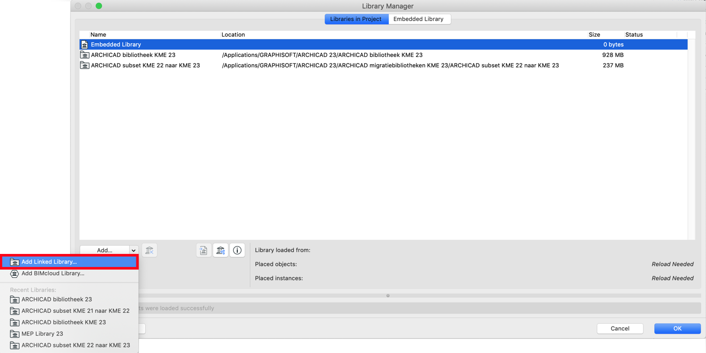This screenshot has width=706, height=353.
Task: Pick recent library ARCHICAD bibliotheek 23
Action: coord(70,299)
